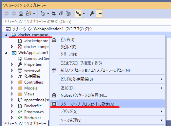
Task: Go to Home view in Solution Explorer
Action: (21, 13)
